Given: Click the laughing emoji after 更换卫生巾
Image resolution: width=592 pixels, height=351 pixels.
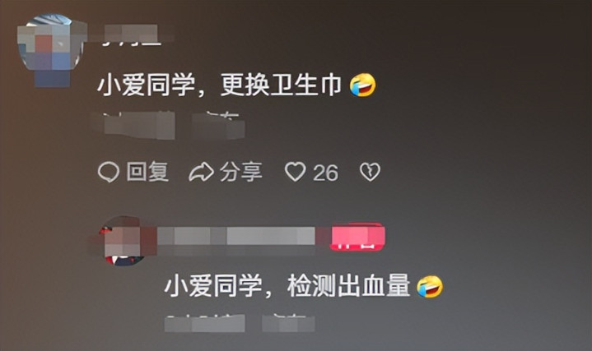Looking at the screenshot, I should coord(362,85).
